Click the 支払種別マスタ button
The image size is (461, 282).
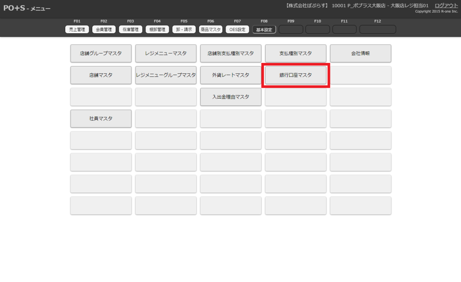coord(295,53)
